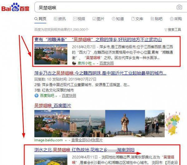Image resolution: width=187 pixels, height=165 pixels.
Task: Go to the 文库 tab
Action: [x=137, y=19]
